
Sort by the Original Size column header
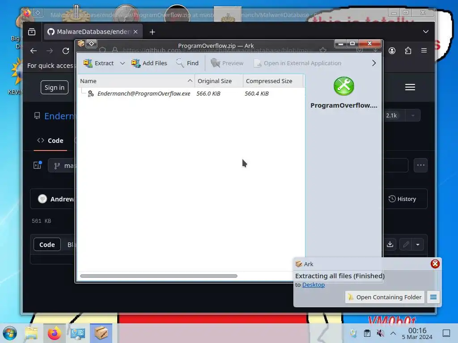coord(219,81)
